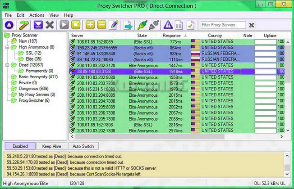Click proxy list horizontal scrollbar right arrow

click(281, 137)
